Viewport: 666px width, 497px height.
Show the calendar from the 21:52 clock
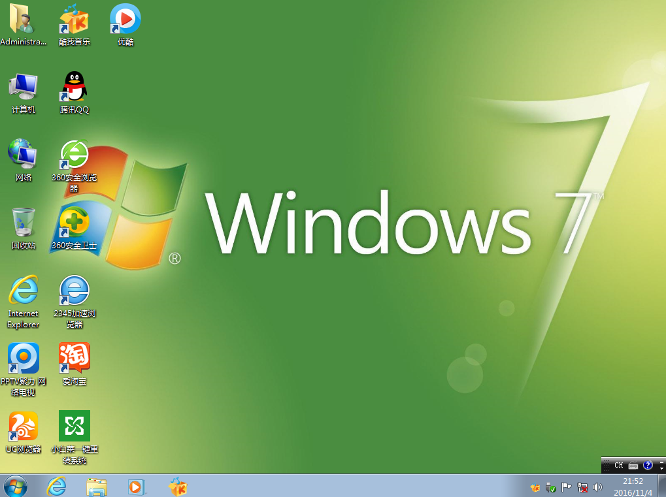click(x=633, y=487)
